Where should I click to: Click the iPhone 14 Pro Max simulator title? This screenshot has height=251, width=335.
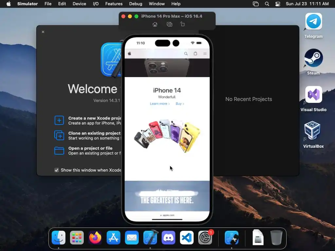171,16
